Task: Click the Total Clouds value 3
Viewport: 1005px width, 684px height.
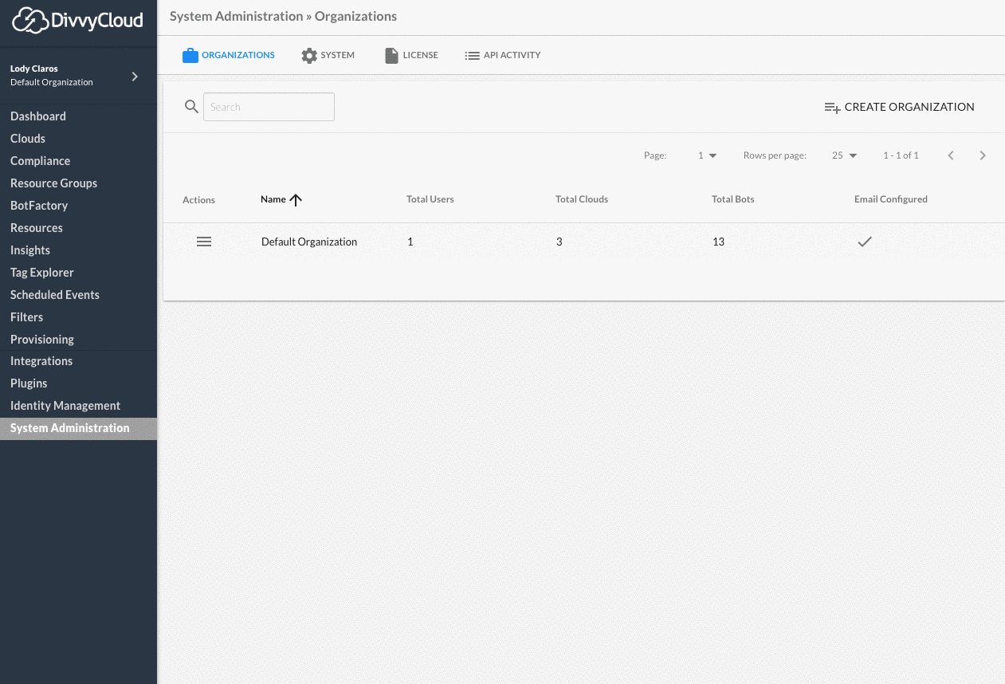Action: (x=559, y=242)
